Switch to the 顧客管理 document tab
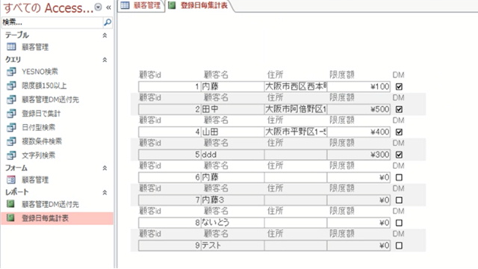 [141, 5]
